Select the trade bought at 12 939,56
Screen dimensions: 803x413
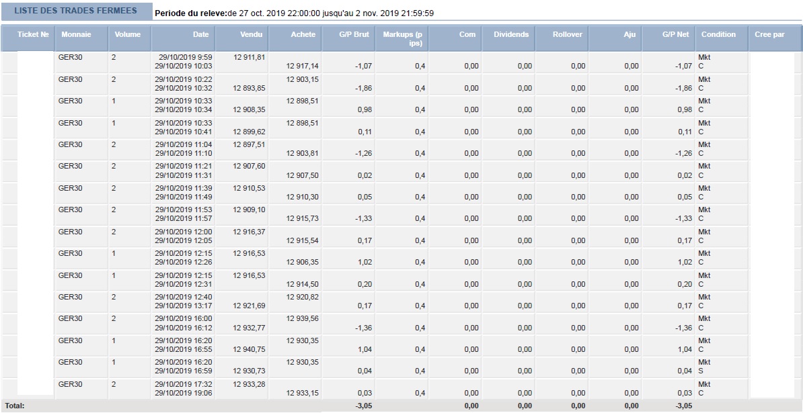401,323
